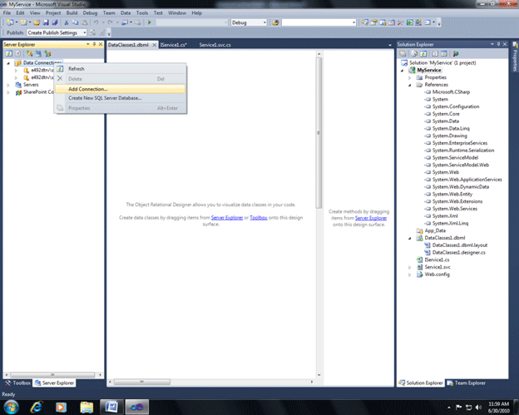Image resolution: width=519 pixels, height=415 pixels.
Task: Select System.Data.Linq reference
Action: coord(451,128)
